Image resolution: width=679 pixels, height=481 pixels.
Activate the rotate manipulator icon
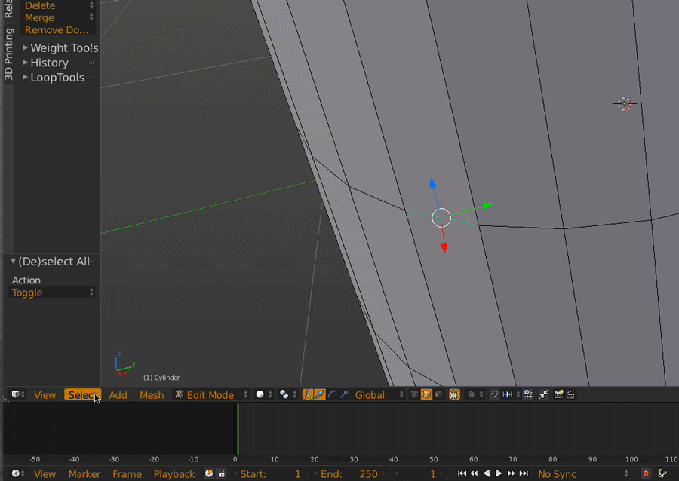click(x=330, y=394)
